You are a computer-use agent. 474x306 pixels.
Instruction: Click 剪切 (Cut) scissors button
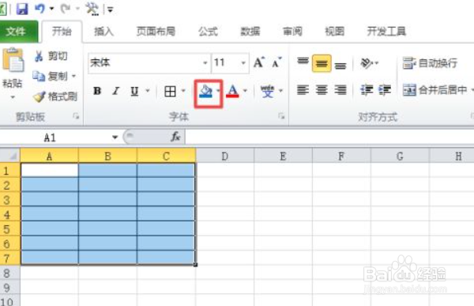pos(51,56)
